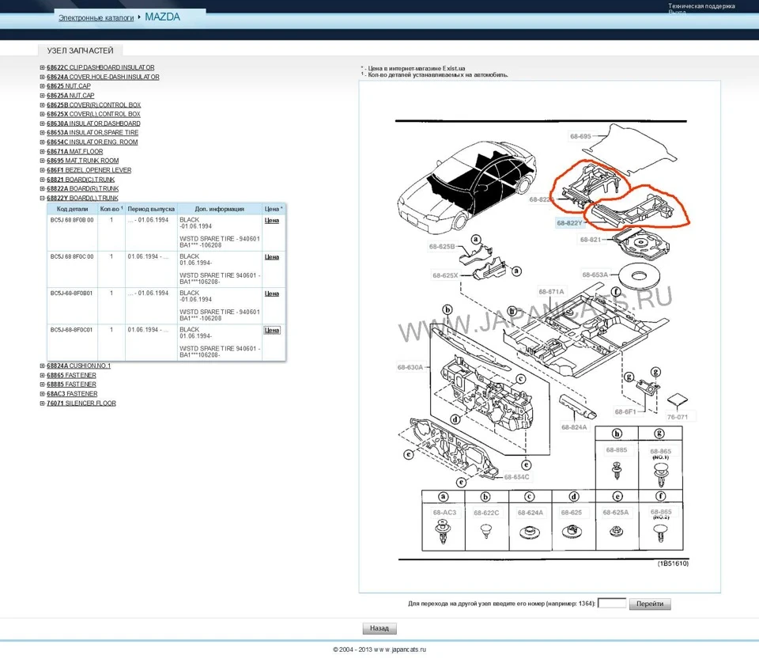Select diagram label 68-625B
The width and height of the screenshot is (759, 663).
click(x=441, y=247)
